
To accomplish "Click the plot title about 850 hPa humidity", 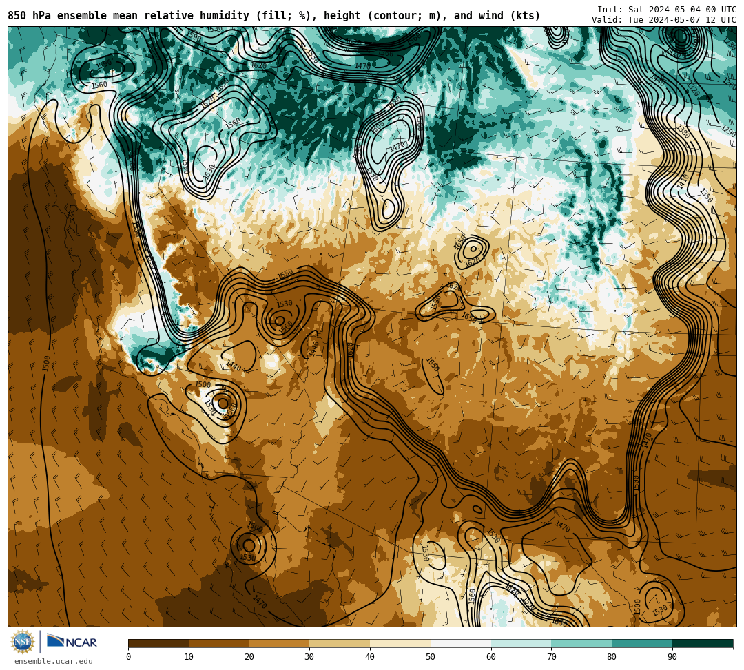I will click(x=273, y=16).
